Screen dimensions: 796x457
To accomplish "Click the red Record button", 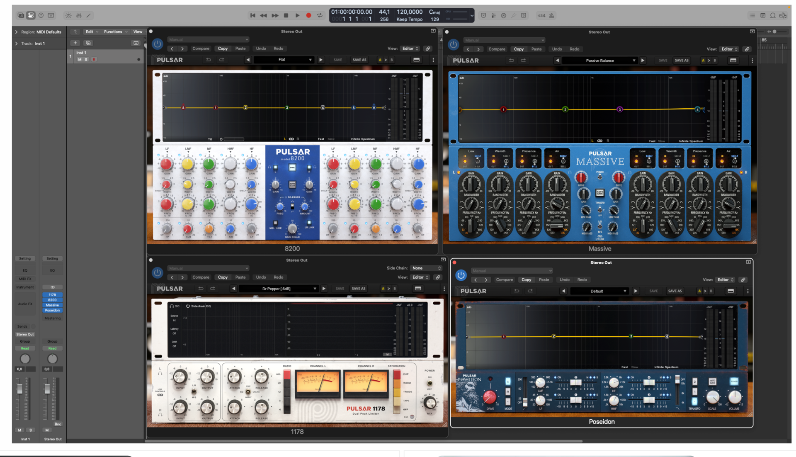I will (x=308, y=15).
